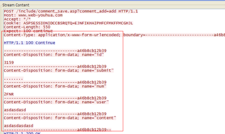Select the Cookie ASPSESSIONID header line
225x134 pixels.
pos(69,23)
